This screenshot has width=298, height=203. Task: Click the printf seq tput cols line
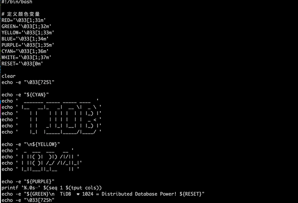click(x=51, y=188)
